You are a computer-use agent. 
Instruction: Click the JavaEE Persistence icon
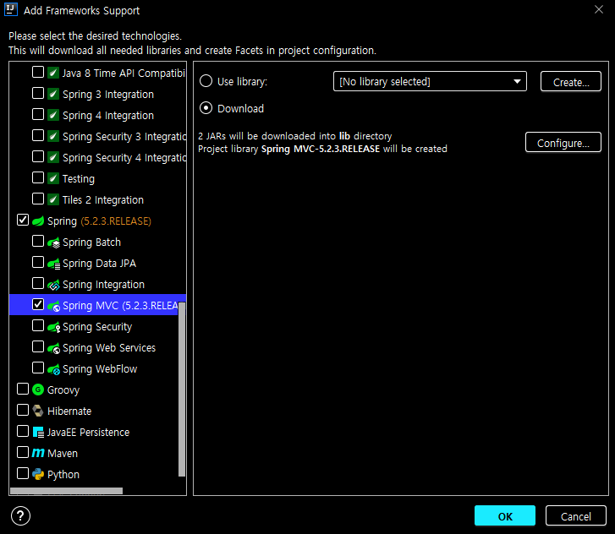point(38,432)
